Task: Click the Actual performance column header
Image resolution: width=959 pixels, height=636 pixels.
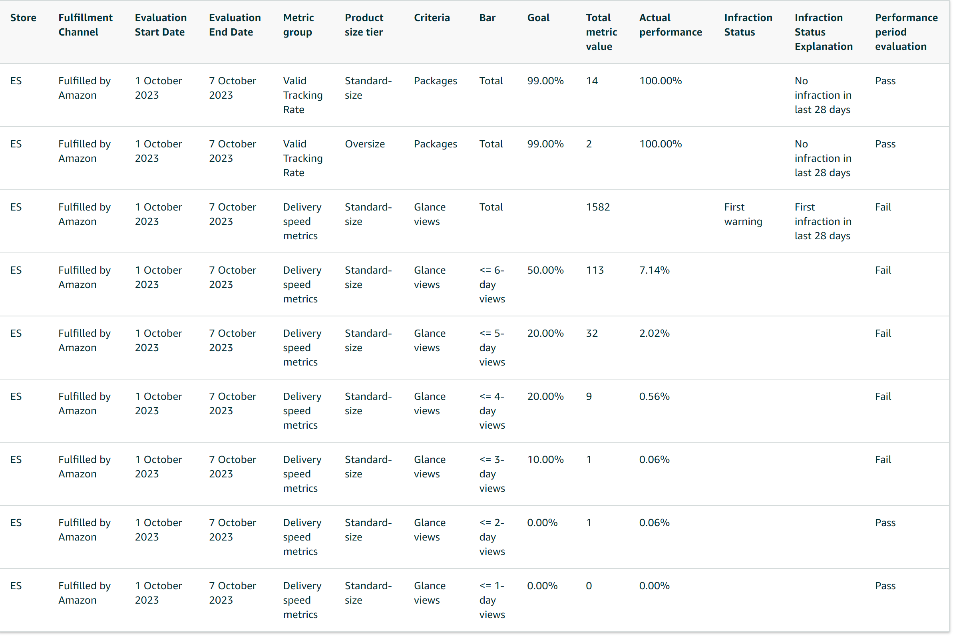Action: 670,25
